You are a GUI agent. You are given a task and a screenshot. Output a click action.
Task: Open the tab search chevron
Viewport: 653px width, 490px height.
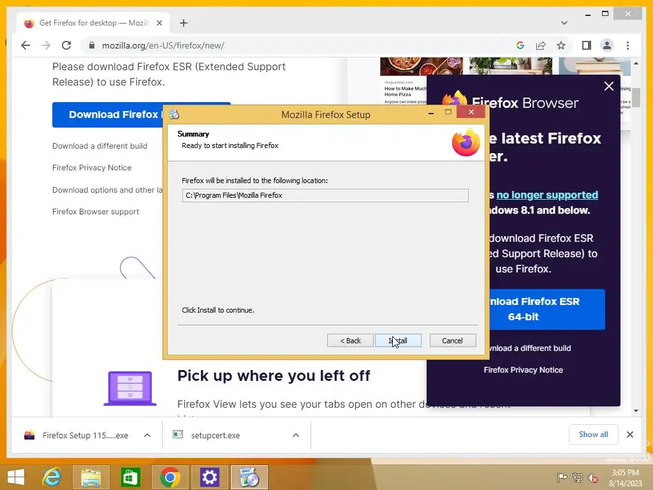tap(564, 23)
